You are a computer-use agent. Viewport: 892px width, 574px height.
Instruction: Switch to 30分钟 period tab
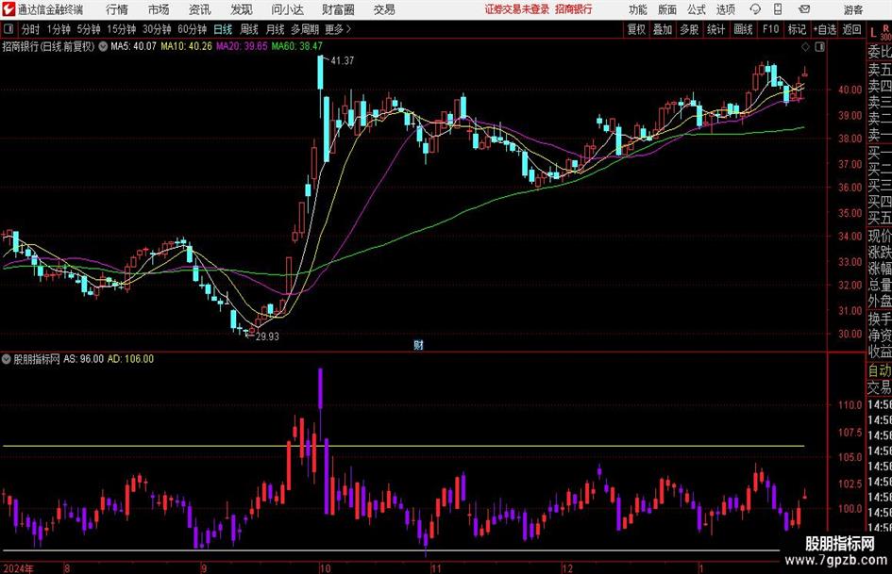point(157,29)
